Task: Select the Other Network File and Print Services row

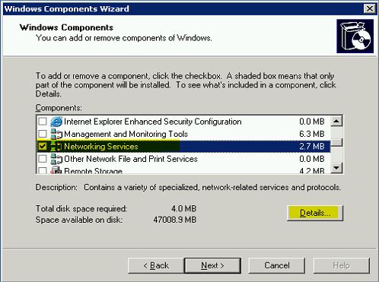Action: pyautogui.click(x=183, y=159)
